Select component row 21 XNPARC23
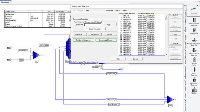 (142, 53)
